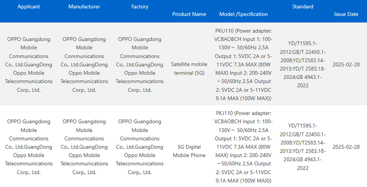This screenshot has height=187, width=367.
Task: Select the Standard column header
Action: (303, 7)
